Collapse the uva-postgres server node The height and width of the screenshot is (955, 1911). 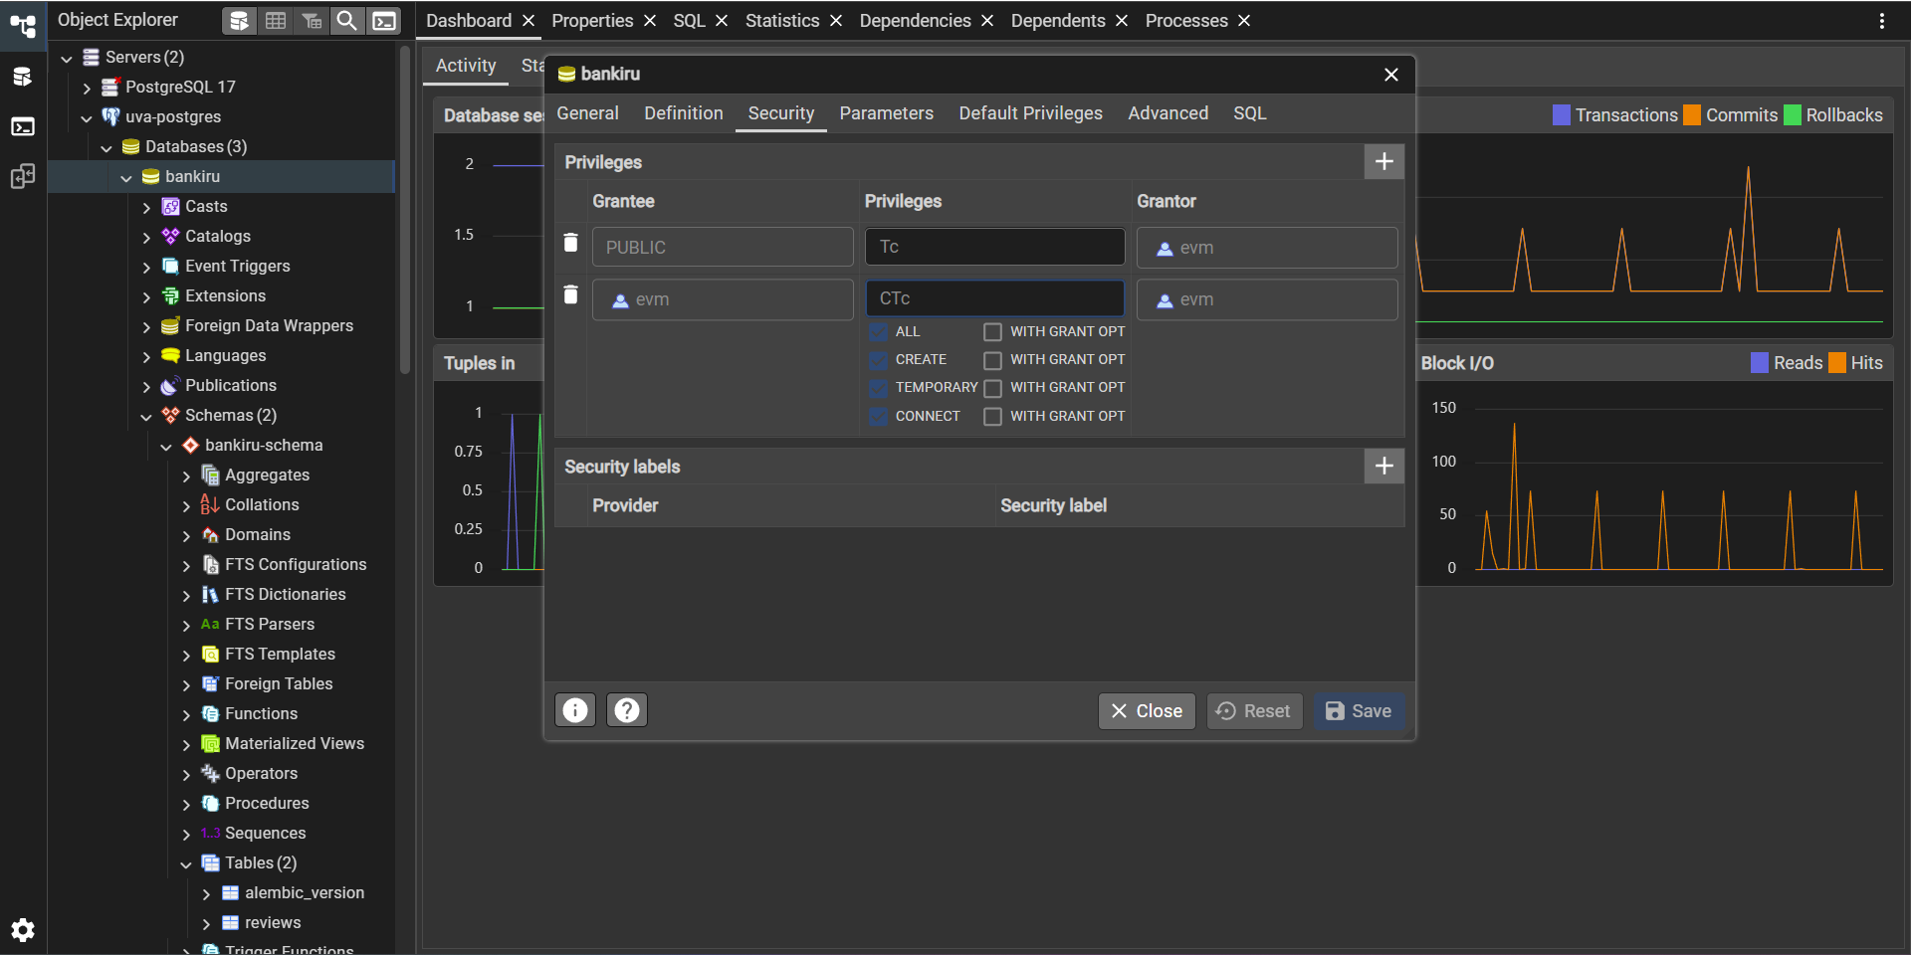87,117
